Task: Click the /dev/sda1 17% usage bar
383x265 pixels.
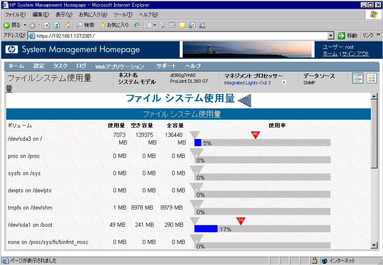Action: click(x=262, y=229)
